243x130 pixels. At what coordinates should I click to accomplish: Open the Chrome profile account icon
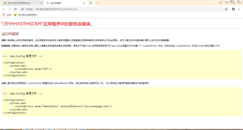233,9
